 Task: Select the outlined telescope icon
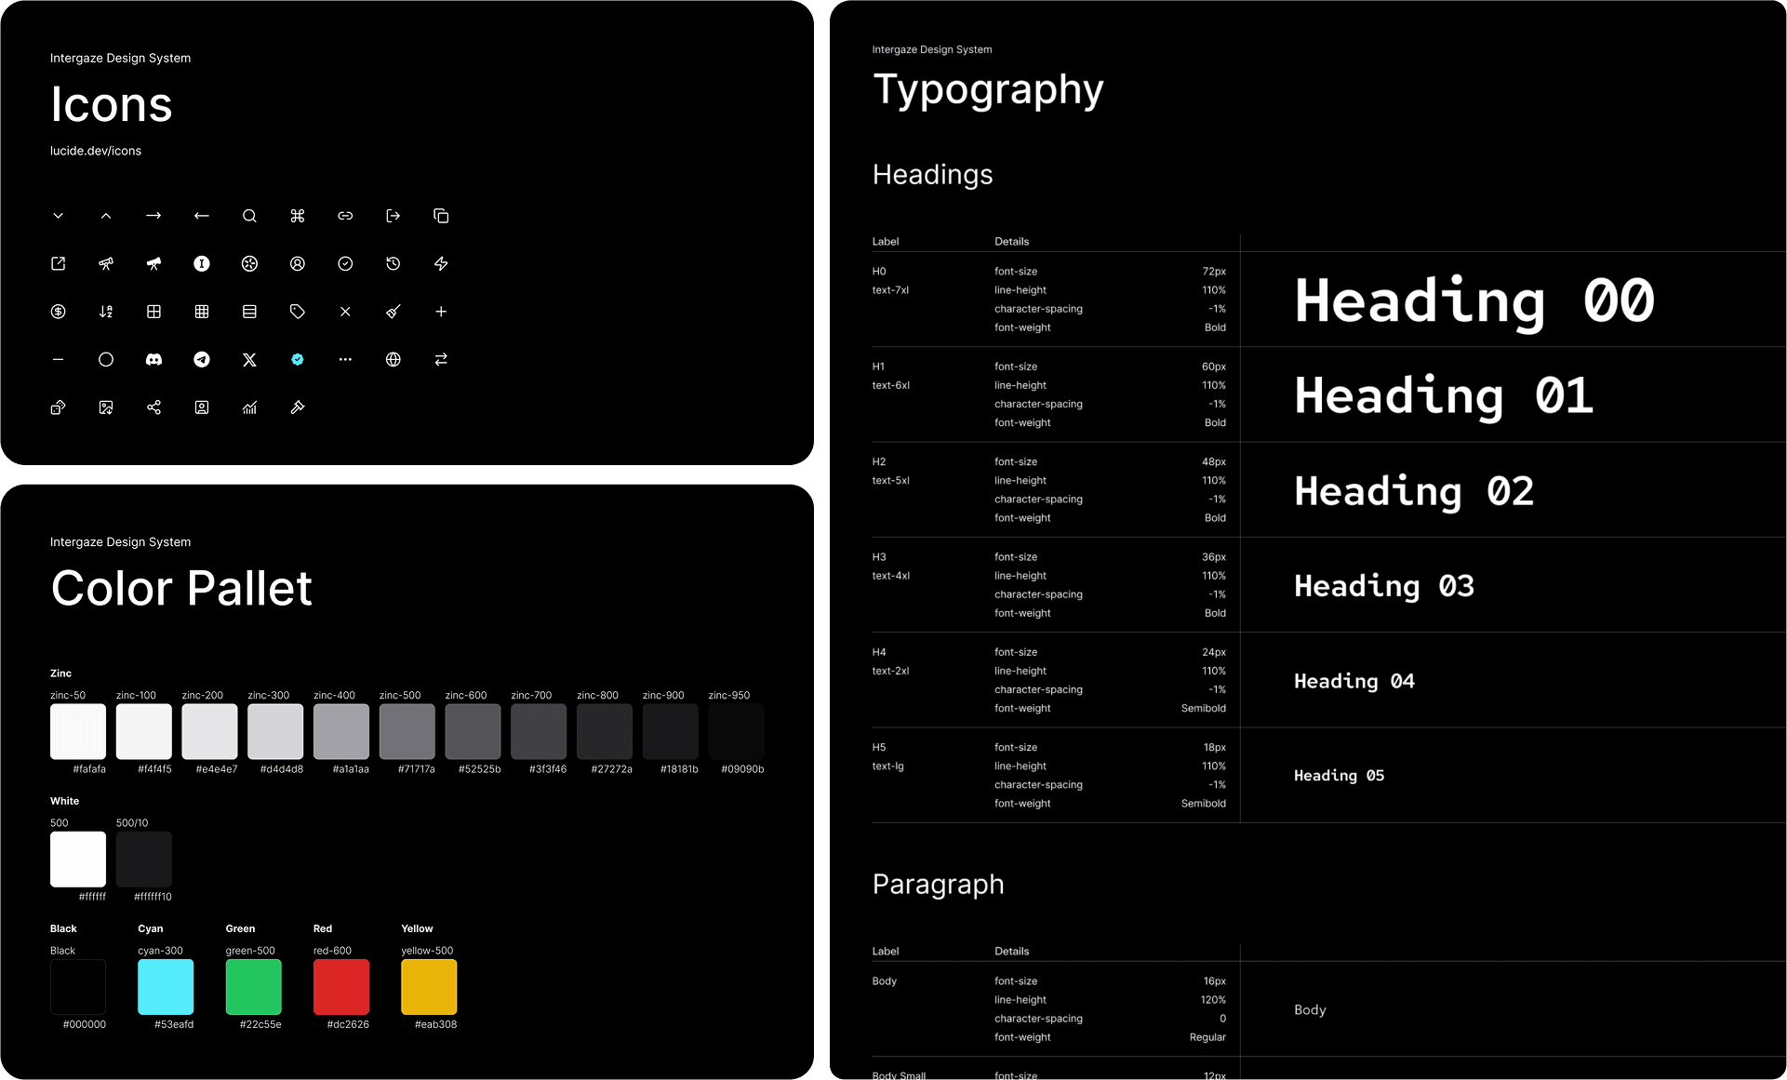[x=106, y=264]
